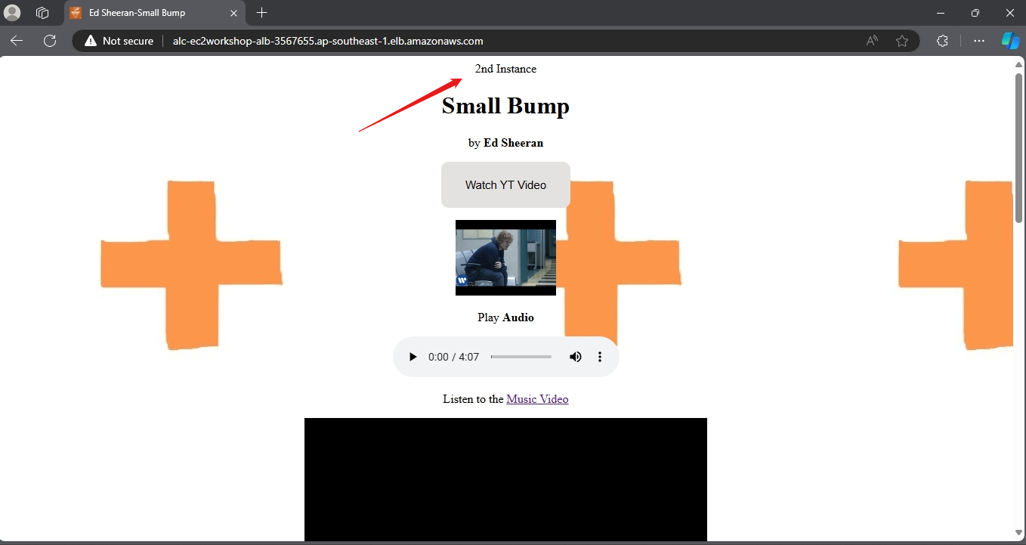Screen dimensions: 1026x545
Task: Open a new tab with plus button
Action: (262, 13)
